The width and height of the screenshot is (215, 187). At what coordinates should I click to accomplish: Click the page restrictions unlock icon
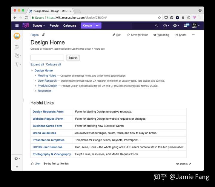tap(43, 35)
